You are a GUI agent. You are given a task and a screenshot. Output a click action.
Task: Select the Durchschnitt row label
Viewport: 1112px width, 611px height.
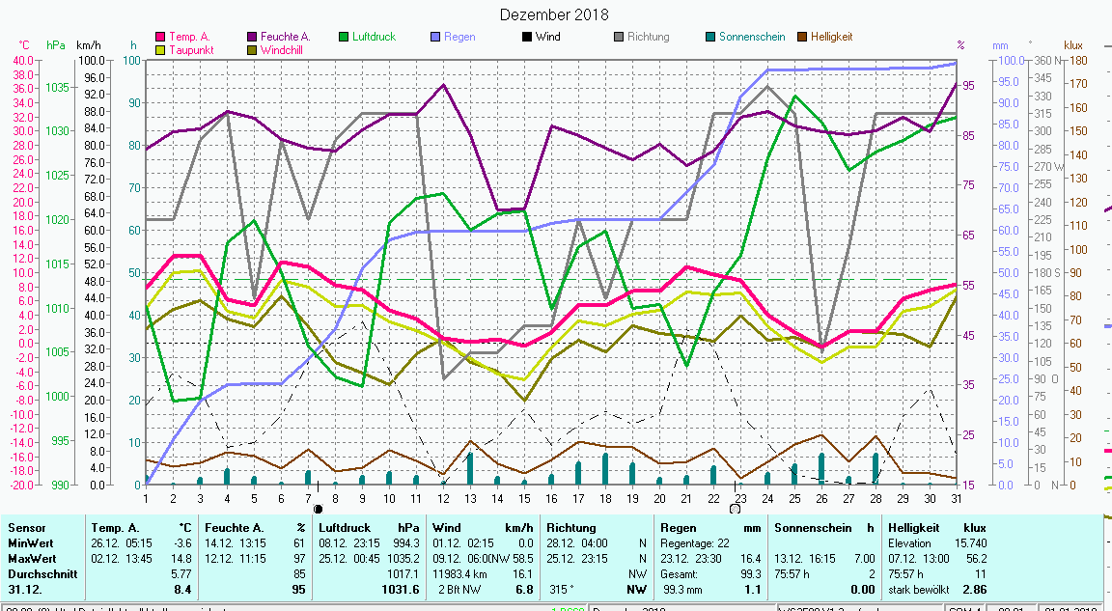(40, 572)
